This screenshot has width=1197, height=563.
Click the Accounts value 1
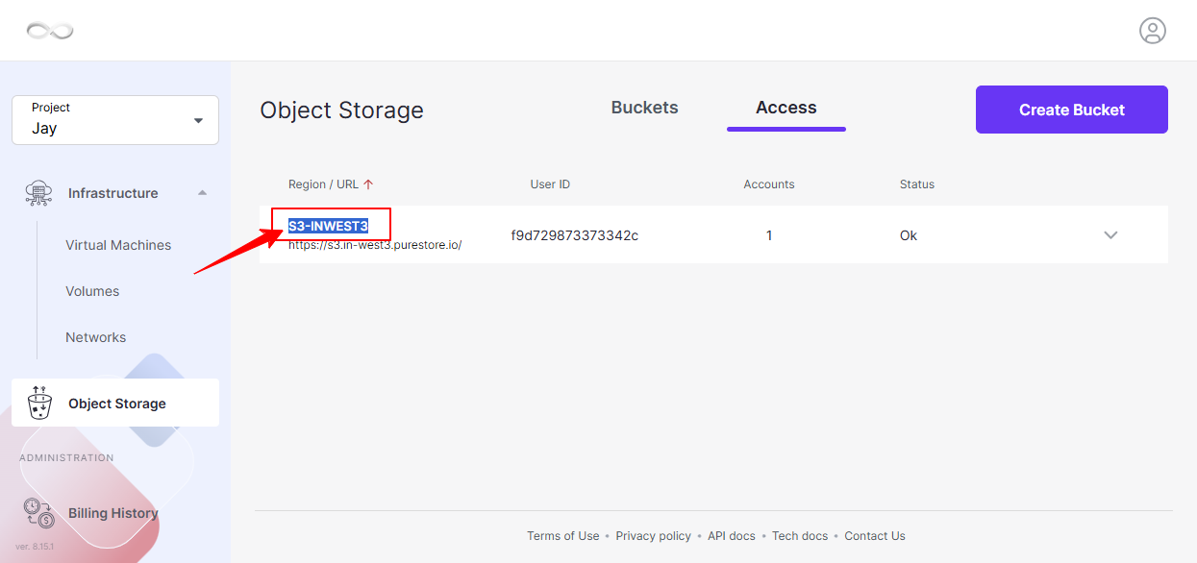[x=769, y=235]
